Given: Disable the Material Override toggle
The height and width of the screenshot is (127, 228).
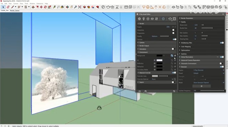Looking at the screenshot, I should [174, 73].
